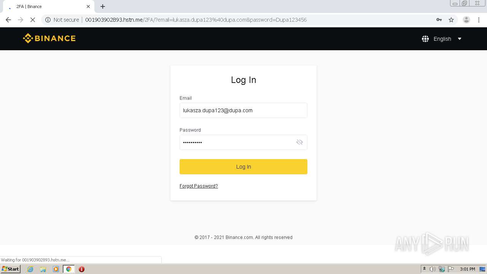Open the Forgot Password? link
The height and width of the screenshot is (274, 487).
click(x=199, y=186)
